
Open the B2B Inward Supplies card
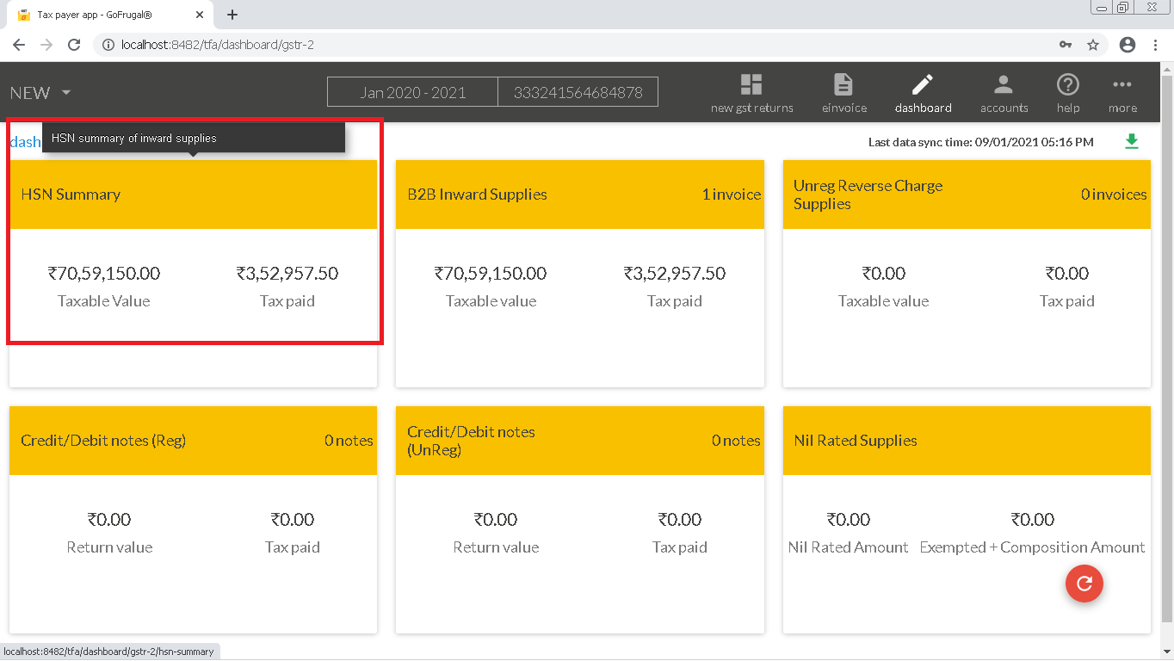pyautogui.click(x=580, y=273)
